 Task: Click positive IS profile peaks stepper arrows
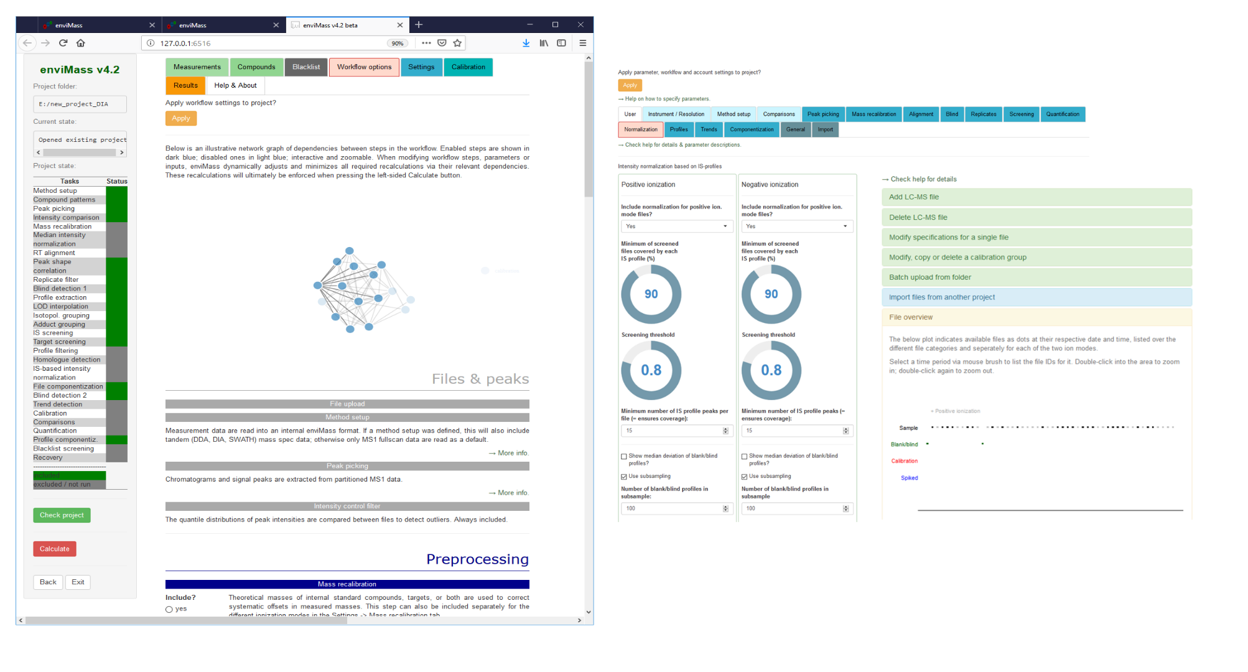(725, 431)
